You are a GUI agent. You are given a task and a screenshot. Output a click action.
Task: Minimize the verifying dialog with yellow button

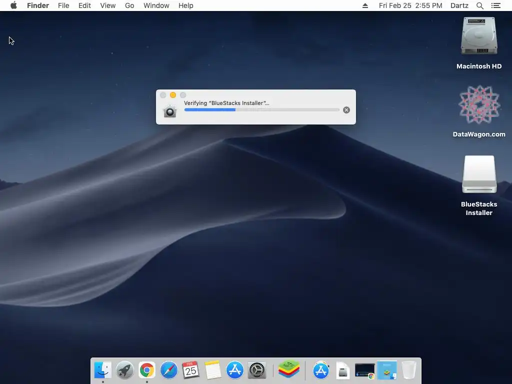[173, 95]
